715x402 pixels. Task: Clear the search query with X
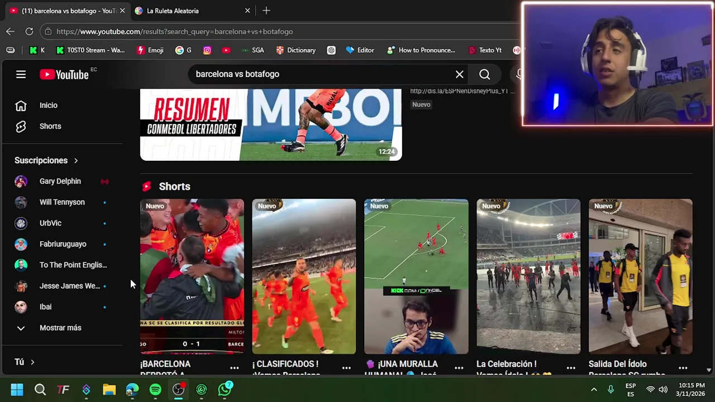[459, 74]
